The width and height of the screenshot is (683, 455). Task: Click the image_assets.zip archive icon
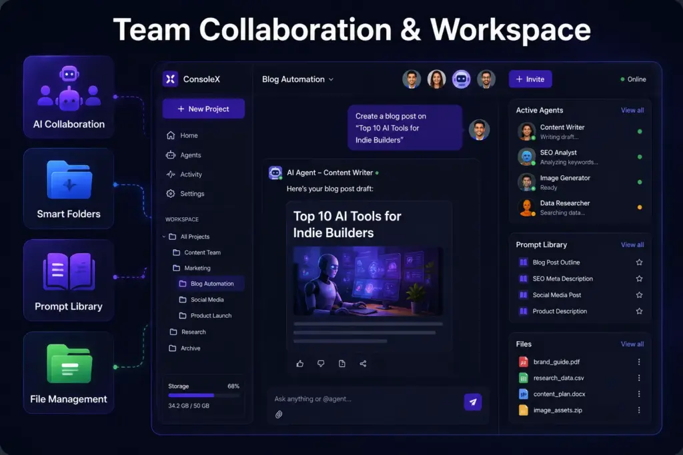point(524,410)
